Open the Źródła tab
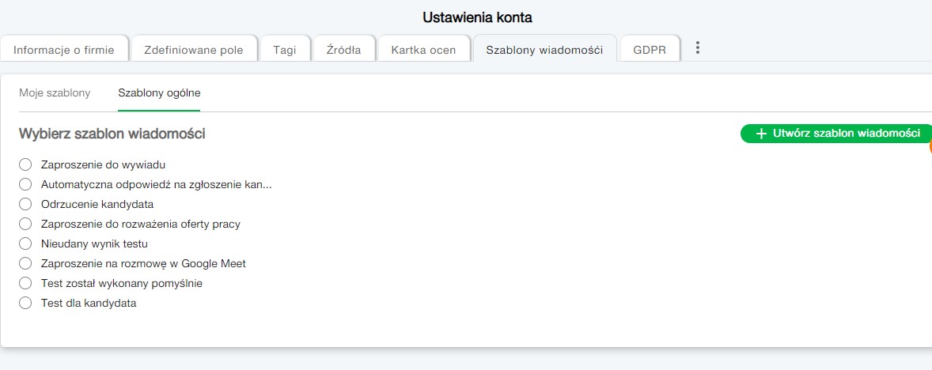 click(x=343, y=50)
